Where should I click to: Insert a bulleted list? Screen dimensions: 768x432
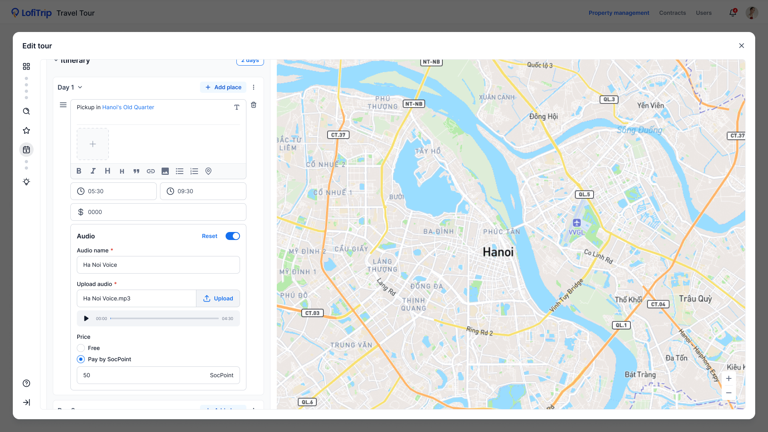pyautogui.click(x=180, y=171)
